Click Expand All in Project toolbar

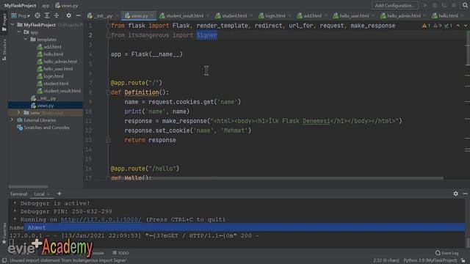coord(47,15)
